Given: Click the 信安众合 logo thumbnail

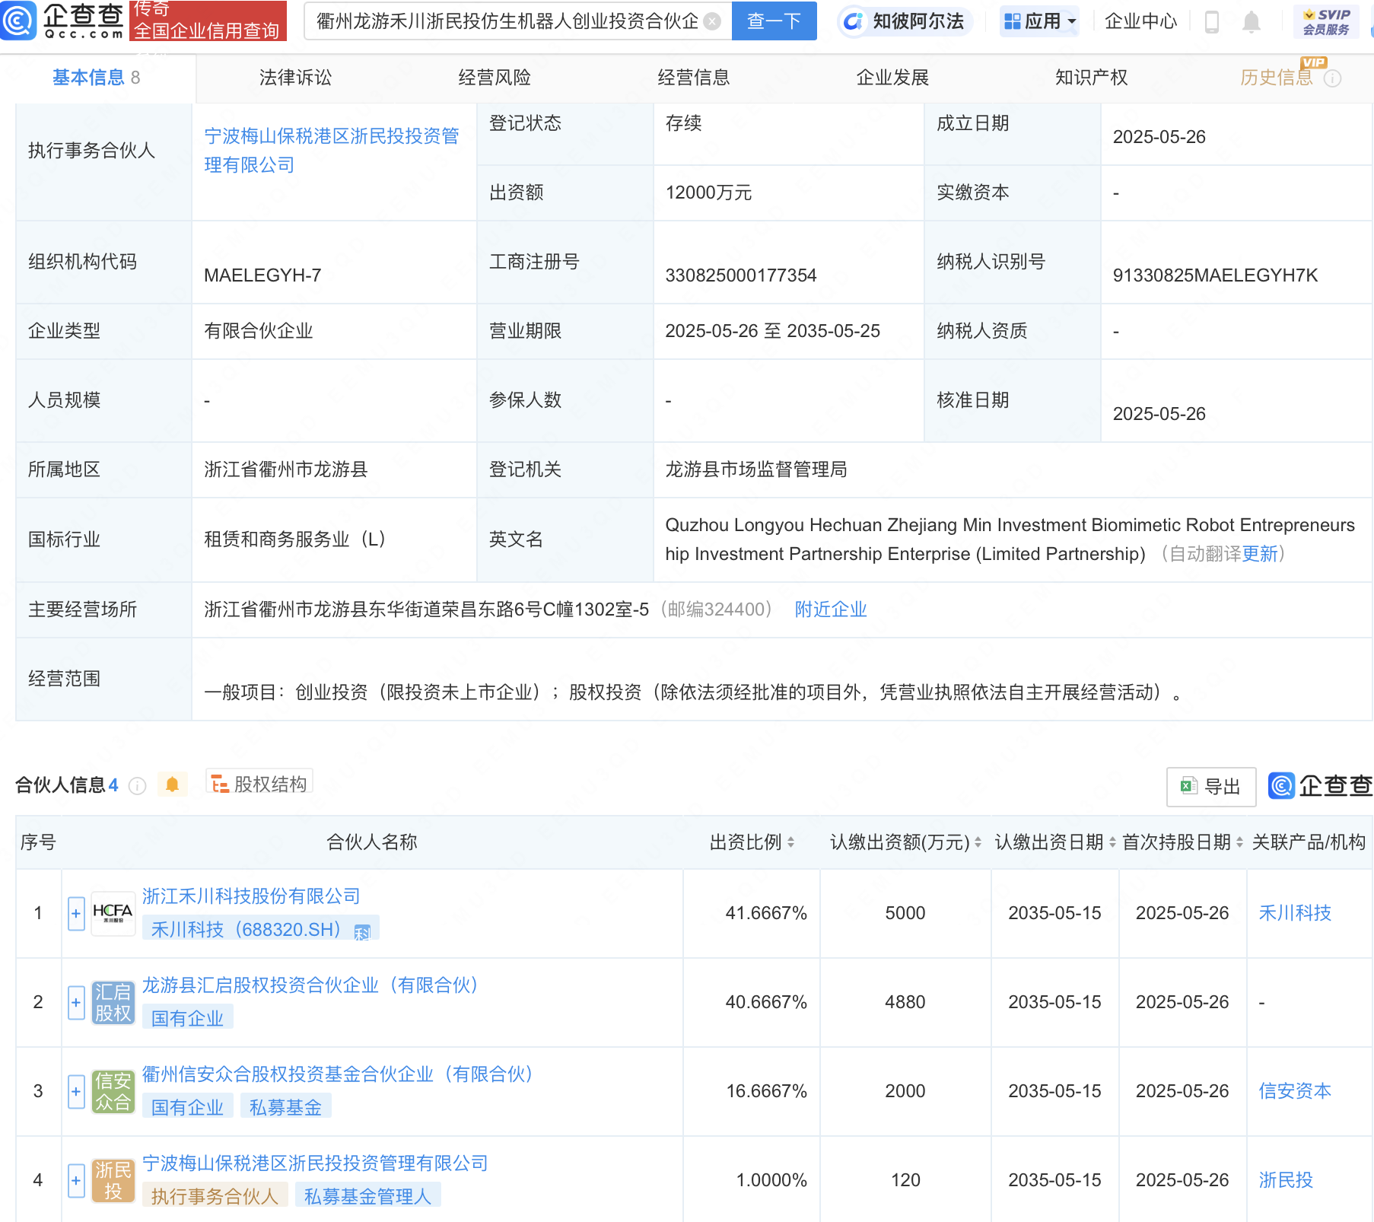Looking at the screenshot, I should coord(113,1091).
